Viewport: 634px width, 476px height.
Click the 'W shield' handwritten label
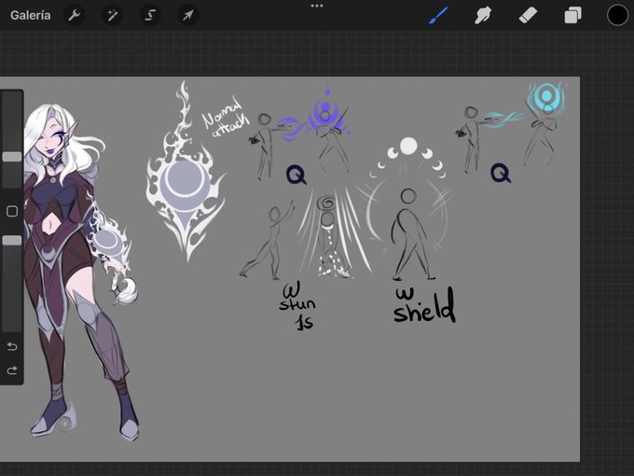pos(424,305)
